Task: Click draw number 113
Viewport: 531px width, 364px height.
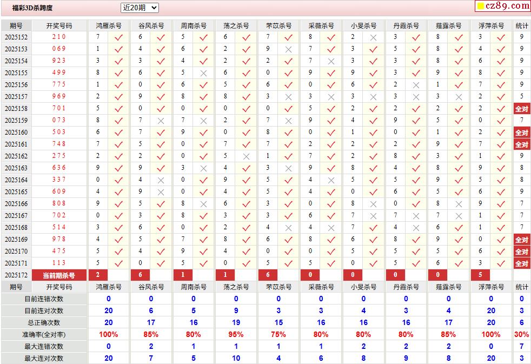Action: coord(59,263)
